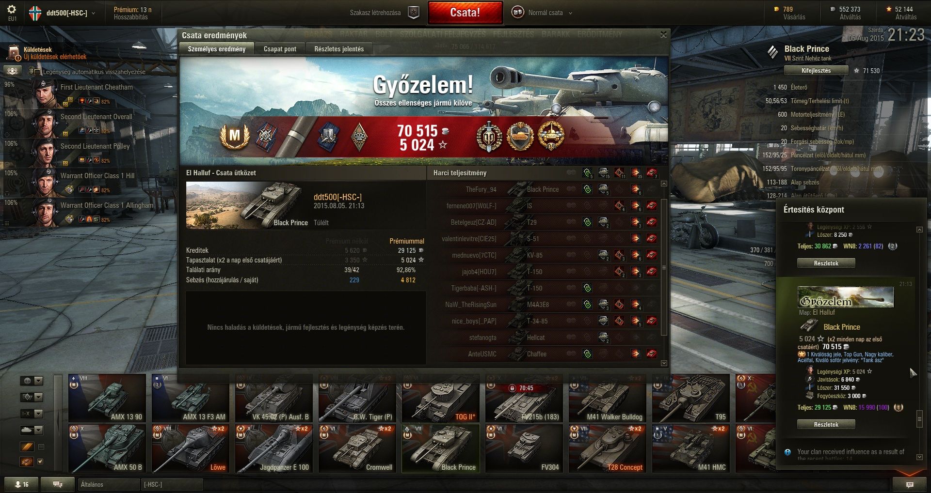Click the Kifejlesztés research button
931x493 pixels.
[x=816, y=71]
